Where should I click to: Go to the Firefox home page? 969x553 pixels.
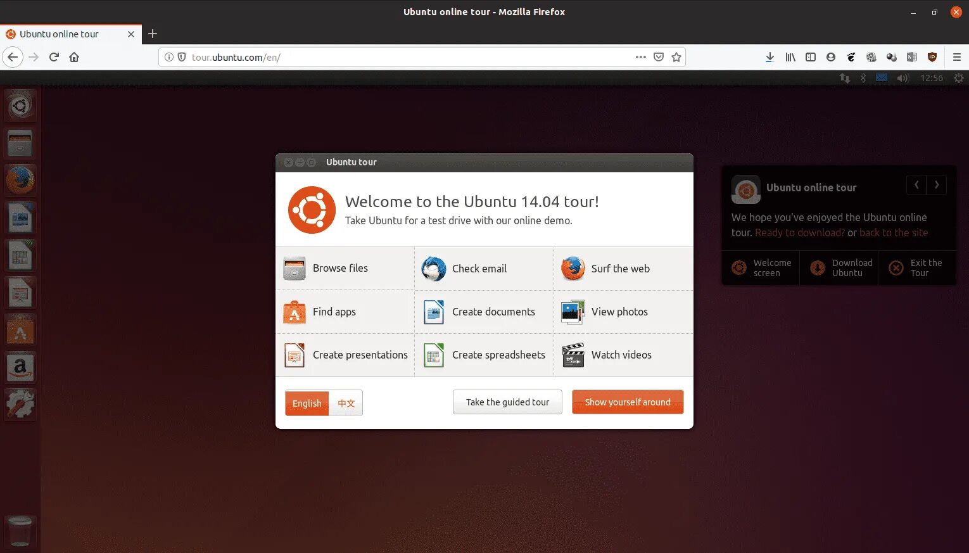74,57
